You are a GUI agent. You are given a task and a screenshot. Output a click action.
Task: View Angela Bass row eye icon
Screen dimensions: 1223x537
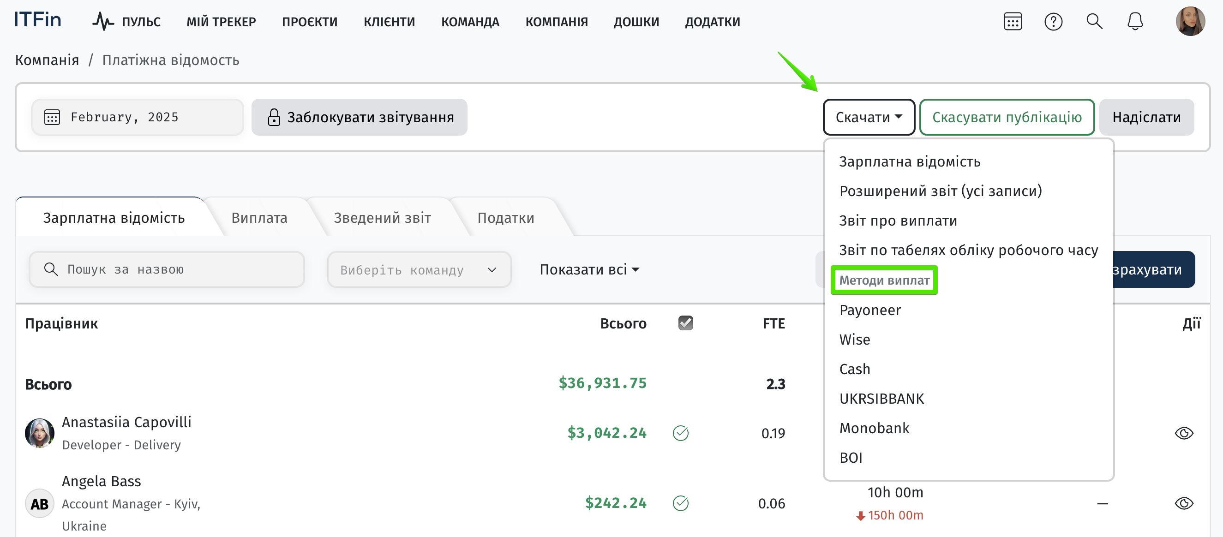(x=1184, y=503)
